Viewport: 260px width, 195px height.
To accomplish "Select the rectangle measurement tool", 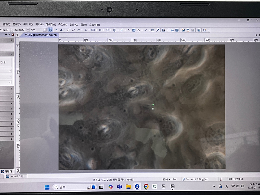I will click(x=93, y=30).
